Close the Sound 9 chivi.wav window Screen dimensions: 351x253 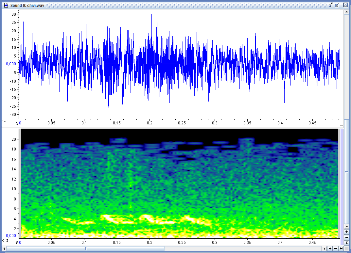pyautogui.click(x=345, y=5)
